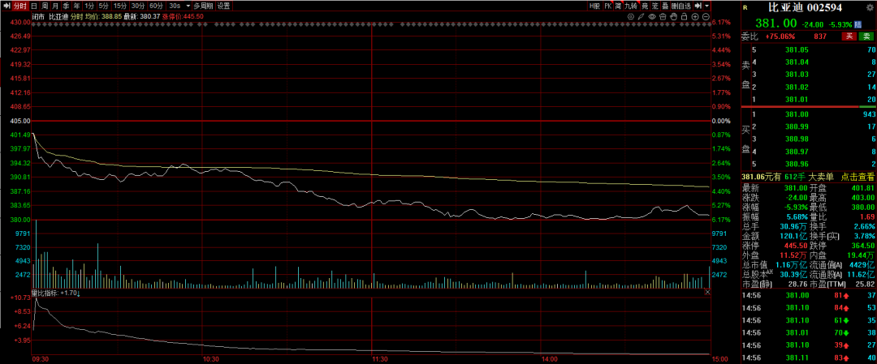Screen dimensions: 877x364
Task: Toggle the padlock lock icon
Action: (684, 17)
